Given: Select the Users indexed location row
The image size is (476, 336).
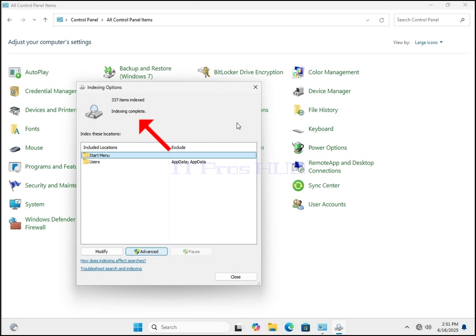Looking at the screenshot, I should (169, 162).
